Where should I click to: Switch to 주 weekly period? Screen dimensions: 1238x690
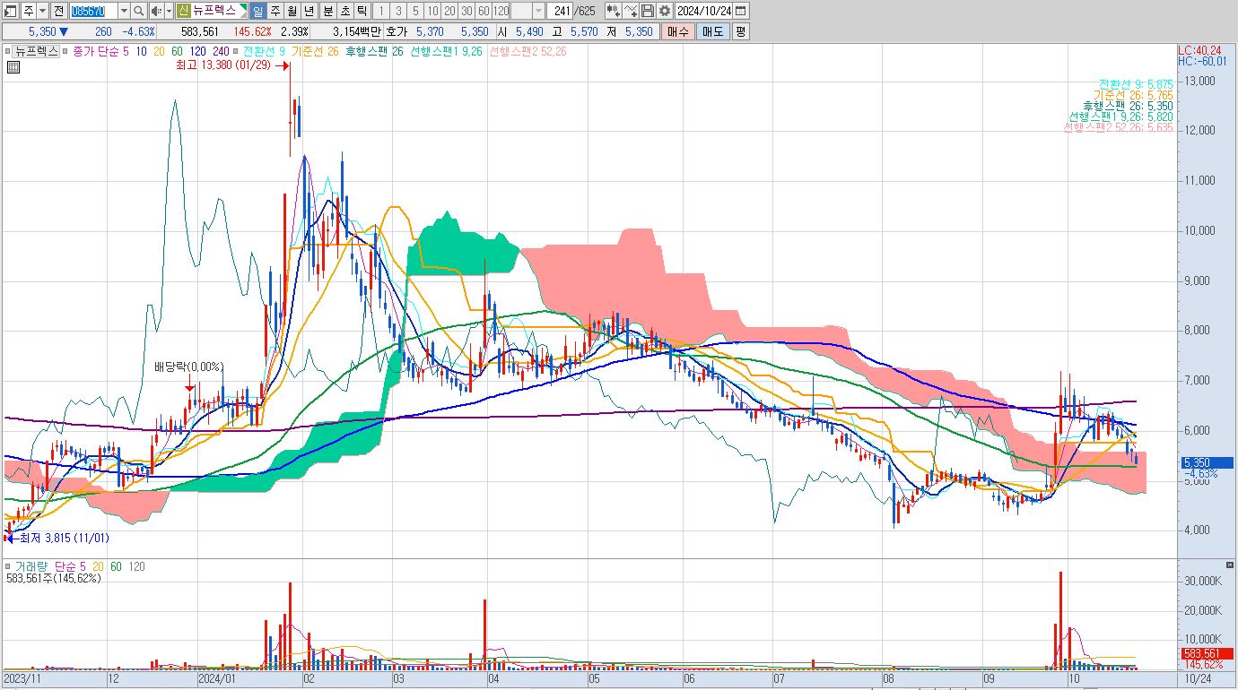[x=275, y=11]
